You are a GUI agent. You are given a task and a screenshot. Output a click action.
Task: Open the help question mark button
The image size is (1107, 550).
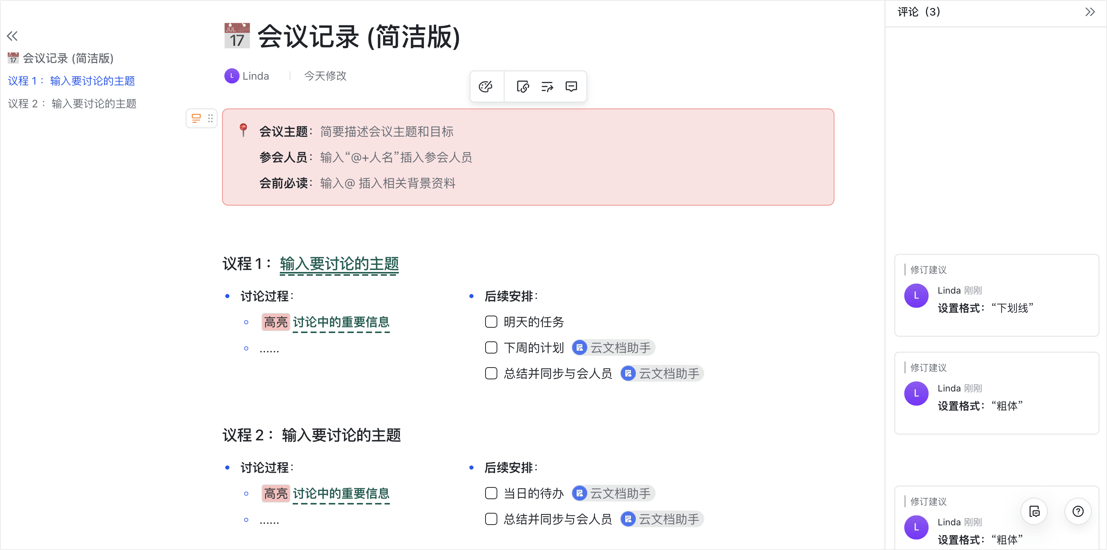[1078, 511]
